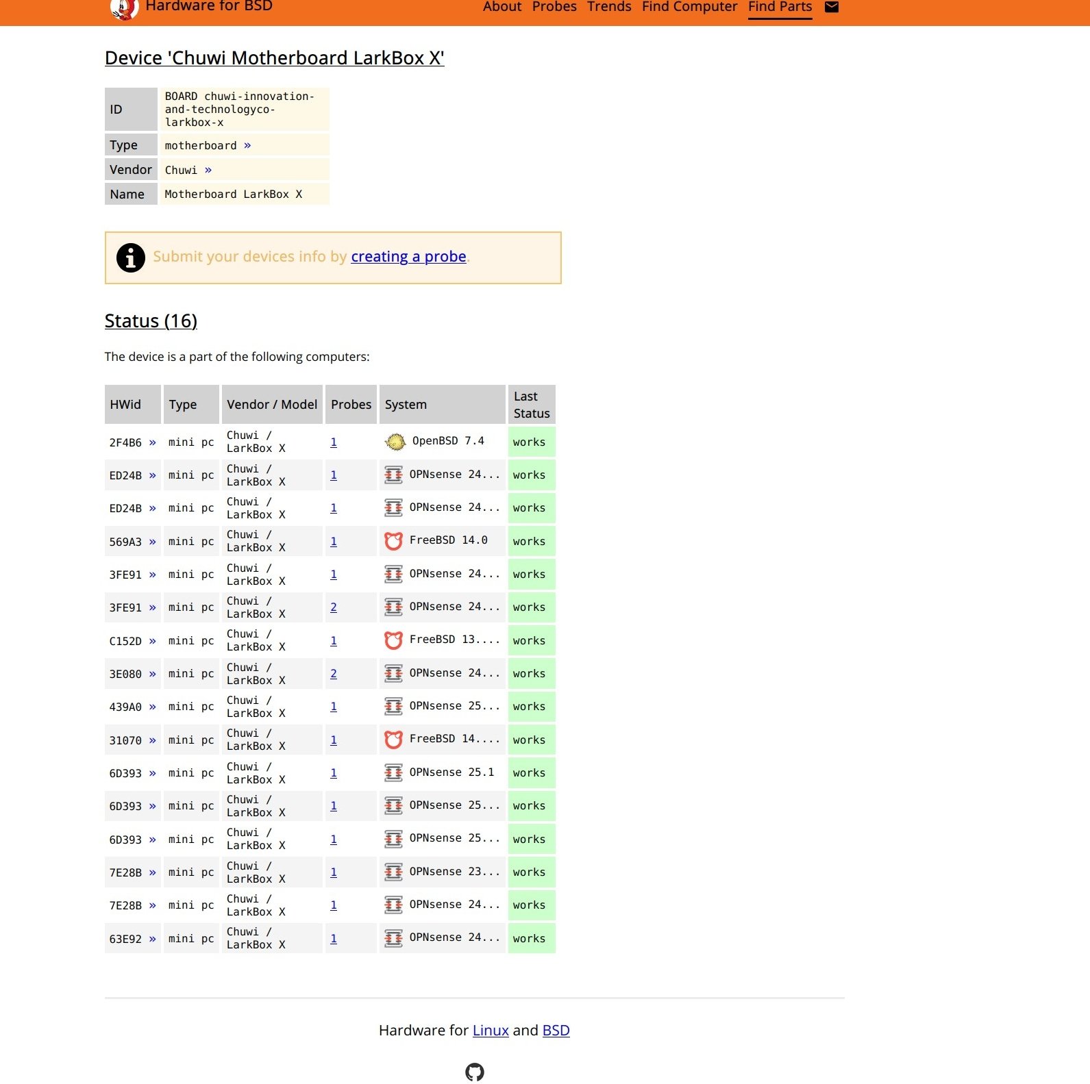The width and height of the screenshot is (1090, 1084).
Task: Open HWid 2F4B6 arrow link
Action: point(152,442)
